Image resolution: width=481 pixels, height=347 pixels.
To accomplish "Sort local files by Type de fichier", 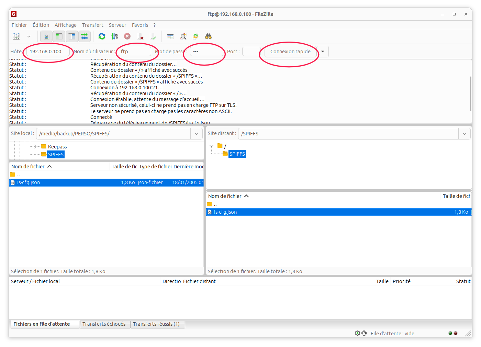I will tap(155, 167).
